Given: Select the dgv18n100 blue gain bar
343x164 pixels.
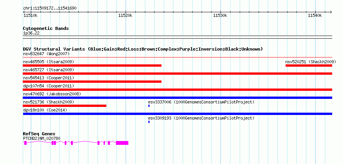Looking at the screenshot, I should 178,114.
